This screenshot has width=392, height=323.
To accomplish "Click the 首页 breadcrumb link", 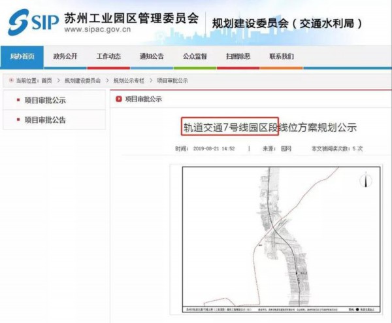I will click(x=47, y=80).
